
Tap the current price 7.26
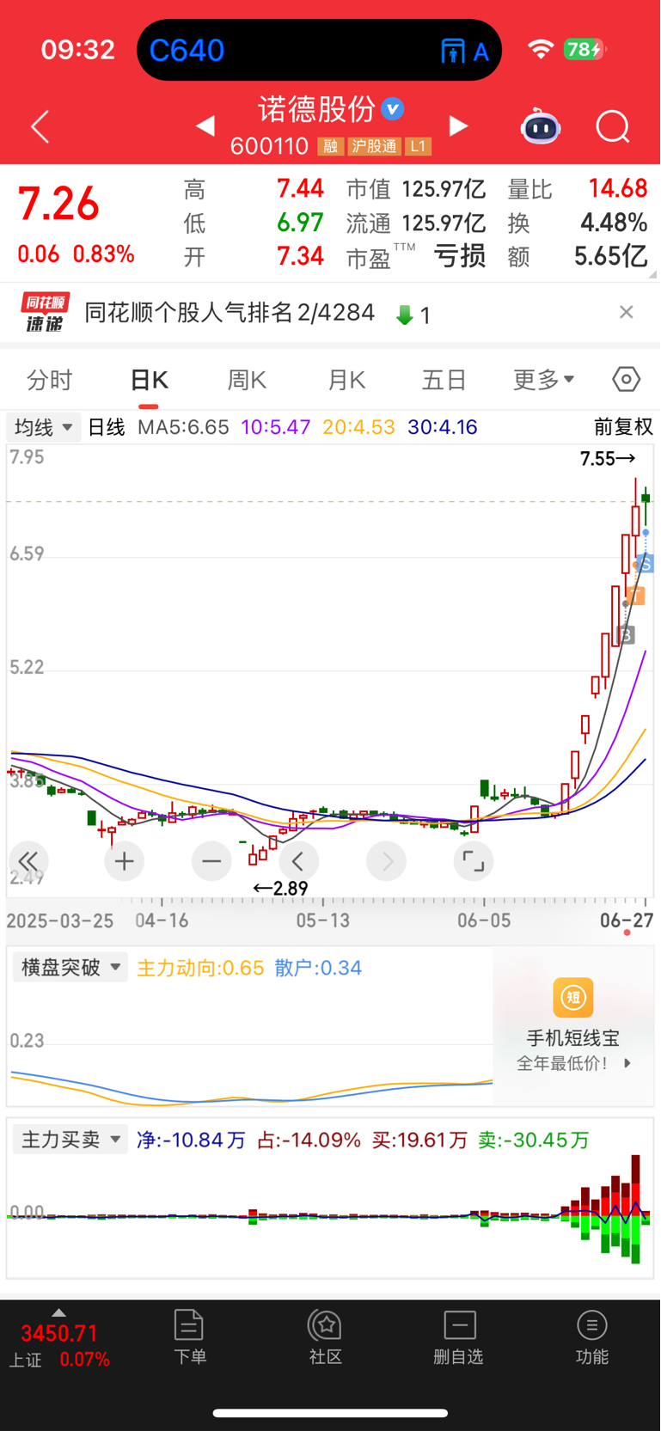pyautogui.click(x=59, y=205)
